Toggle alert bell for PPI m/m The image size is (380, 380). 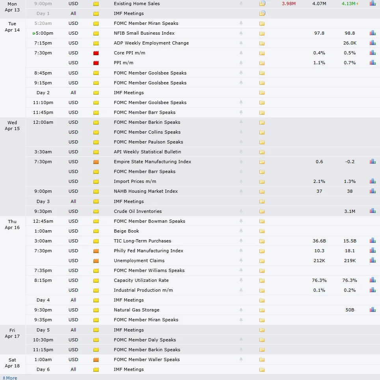tap(241, 63)
